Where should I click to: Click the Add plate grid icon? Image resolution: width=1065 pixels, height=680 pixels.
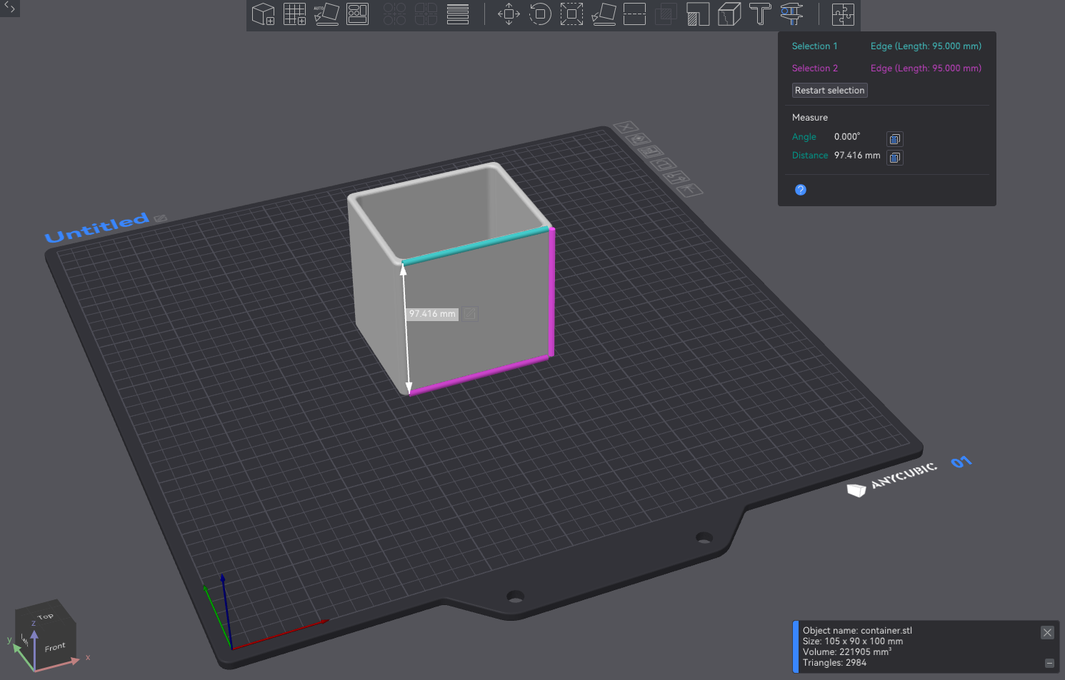tap(294, 14)
